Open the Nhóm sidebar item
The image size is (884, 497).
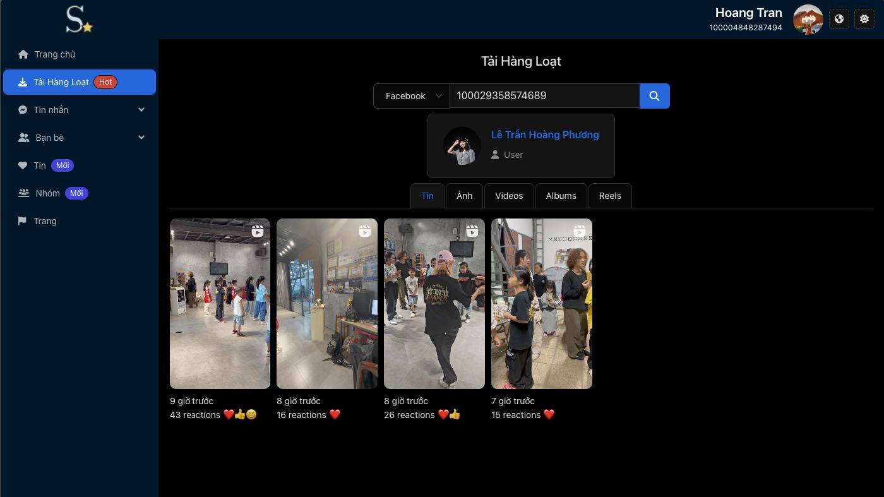[x=80, y=193]
